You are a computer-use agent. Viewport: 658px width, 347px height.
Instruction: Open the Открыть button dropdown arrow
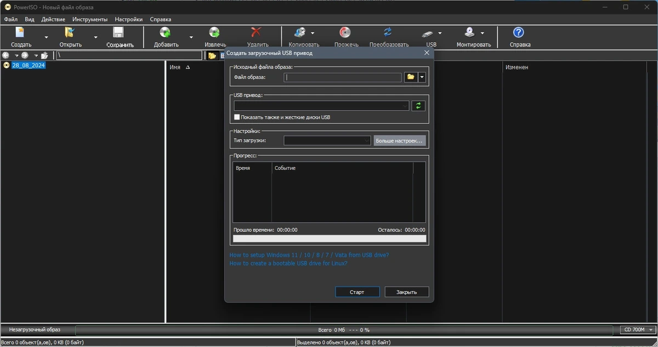point(95,38)
